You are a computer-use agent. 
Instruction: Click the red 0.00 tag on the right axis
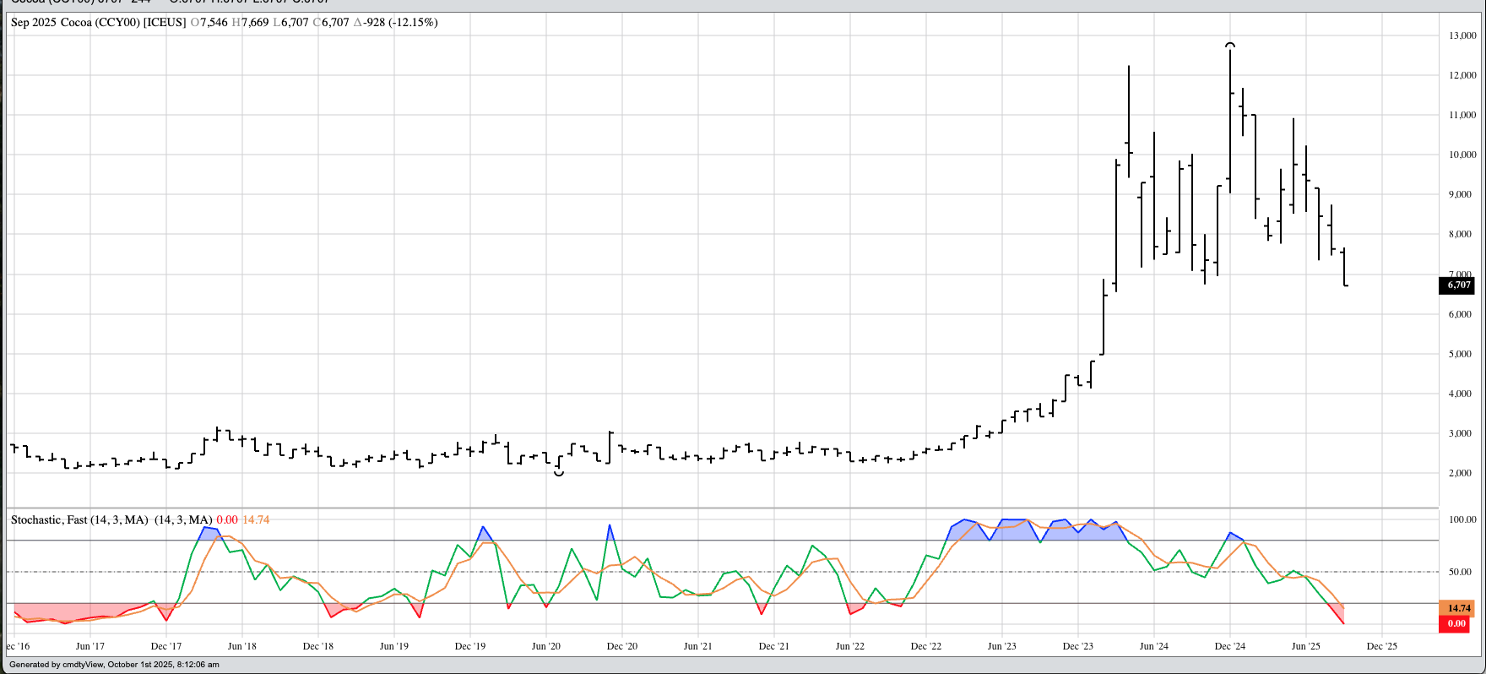[1457, 623]
